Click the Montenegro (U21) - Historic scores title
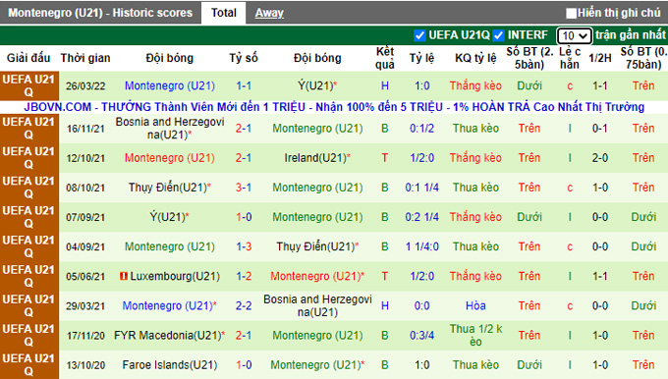Viewport: 668px width, 379px height. point(100,13)
